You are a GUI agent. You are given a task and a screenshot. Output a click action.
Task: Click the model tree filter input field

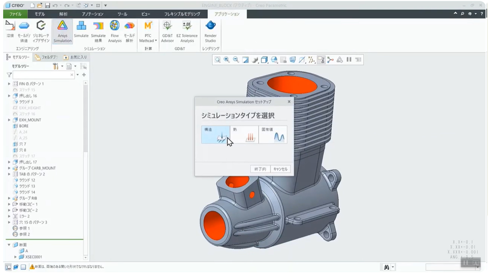click(42, 75)
